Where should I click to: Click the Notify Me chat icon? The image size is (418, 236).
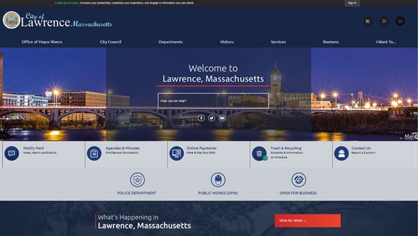click(12, 154)
